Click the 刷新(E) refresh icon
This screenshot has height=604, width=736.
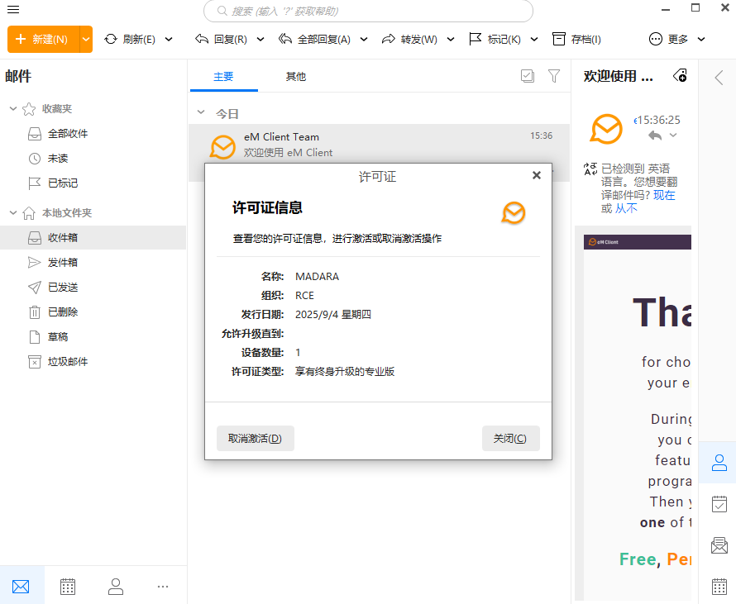tap(111, 39)
